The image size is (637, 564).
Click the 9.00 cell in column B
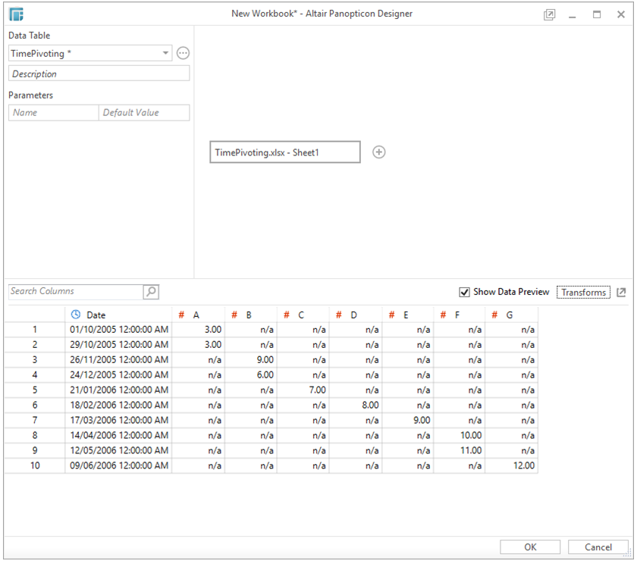(251, 360)
